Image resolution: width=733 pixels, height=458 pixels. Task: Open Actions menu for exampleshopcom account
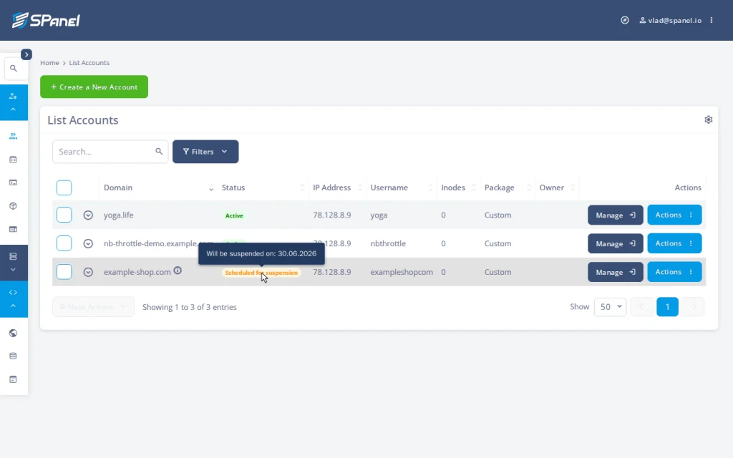(674, 272)
